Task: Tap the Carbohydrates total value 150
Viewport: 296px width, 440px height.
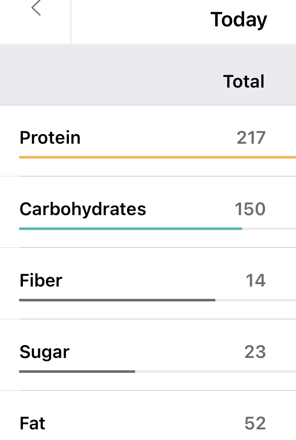Action: click(x=250, y=209)
